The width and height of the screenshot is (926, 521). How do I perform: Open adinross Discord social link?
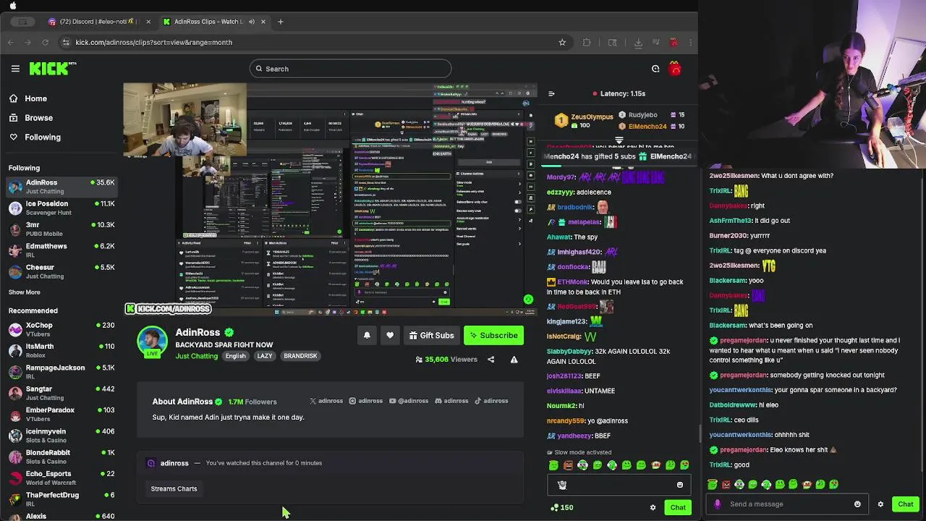[451, 401]
